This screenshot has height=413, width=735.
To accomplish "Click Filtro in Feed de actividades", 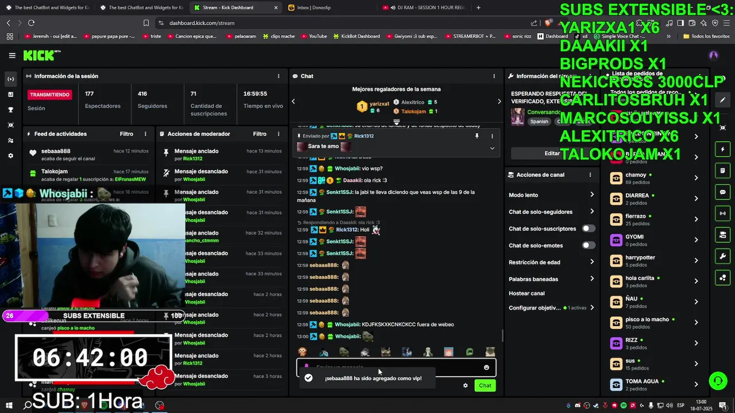I will pos(126,134).
